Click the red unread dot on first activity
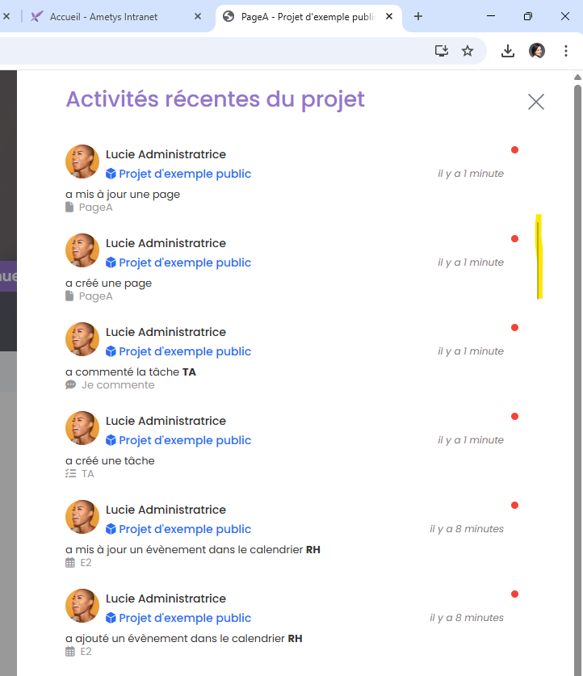The width and height of the screenshot is (583, 676). (x=514, y=150)
